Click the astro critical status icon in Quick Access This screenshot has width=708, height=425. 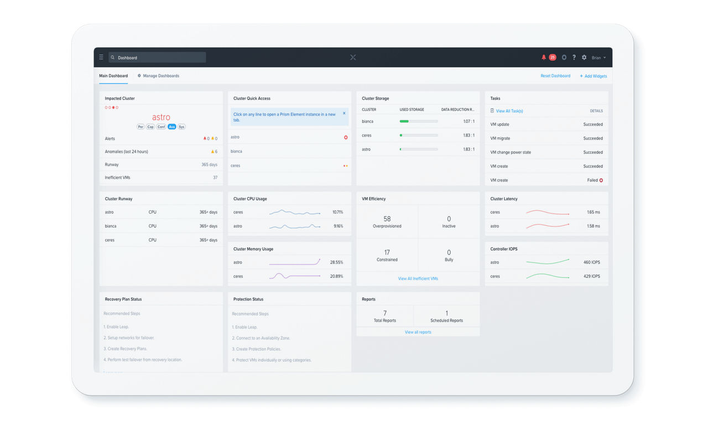[346, 137]
